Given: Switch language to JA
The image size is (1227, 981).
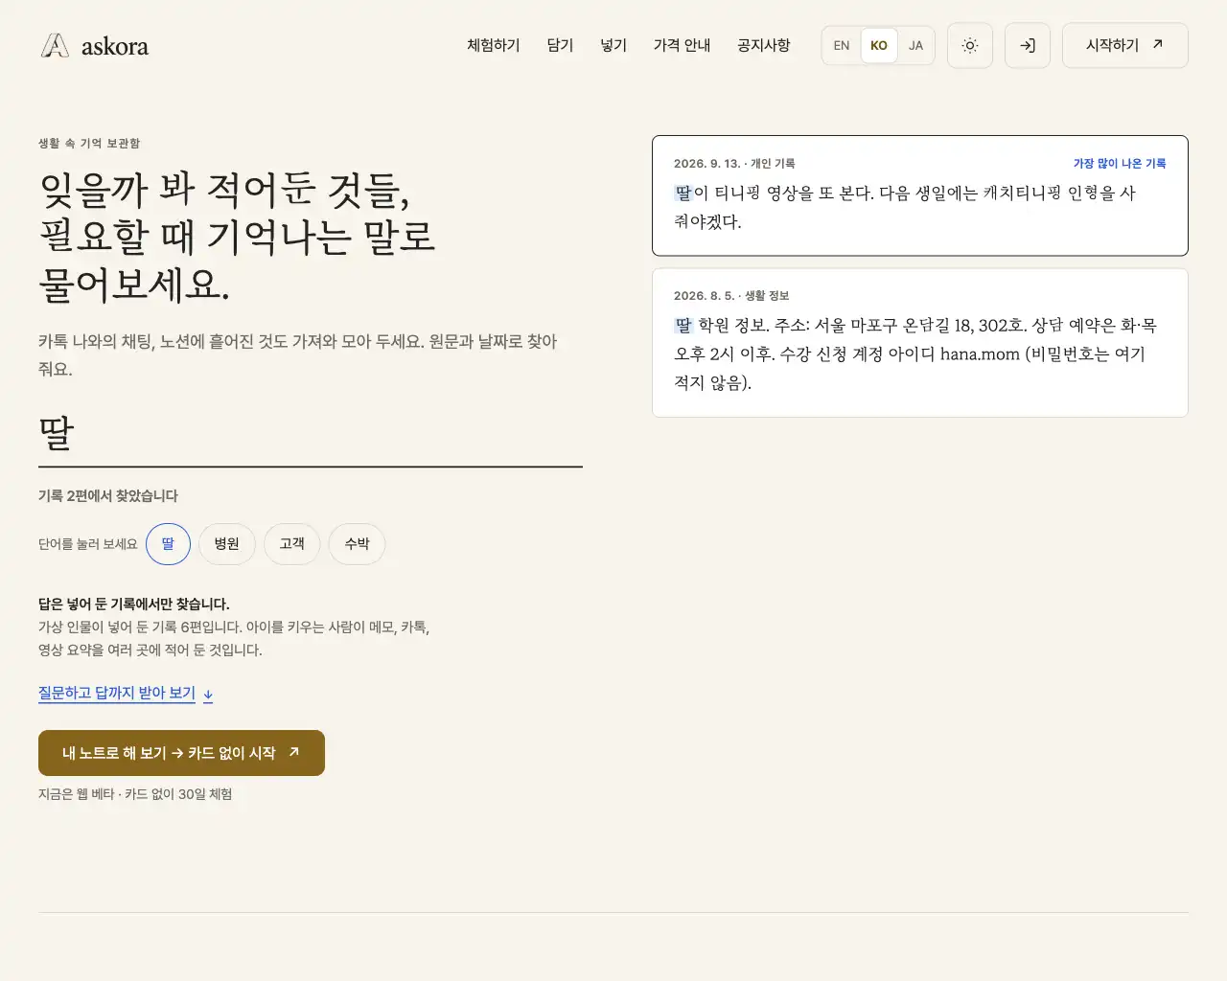Looking at the screenshot, I should pyautogui.click(x=915, y=45).
